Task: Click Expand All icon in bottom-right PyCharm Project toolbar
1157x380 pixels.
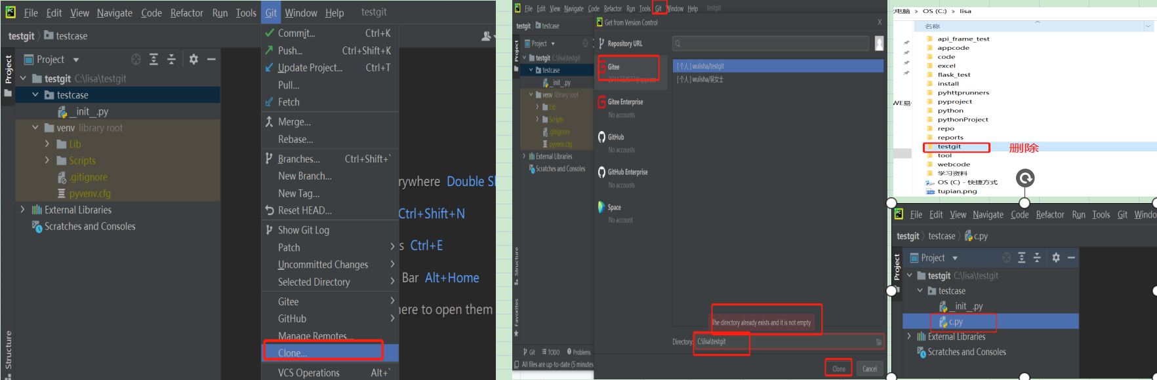Action: coord(1021,258)
